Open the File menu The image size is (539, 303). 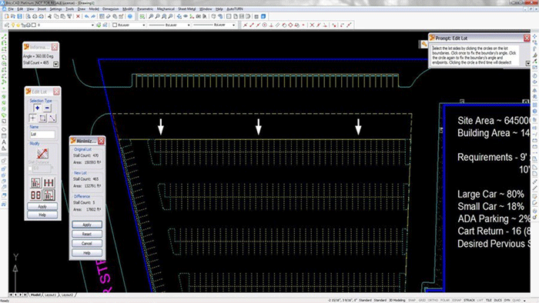pos(11,9)
